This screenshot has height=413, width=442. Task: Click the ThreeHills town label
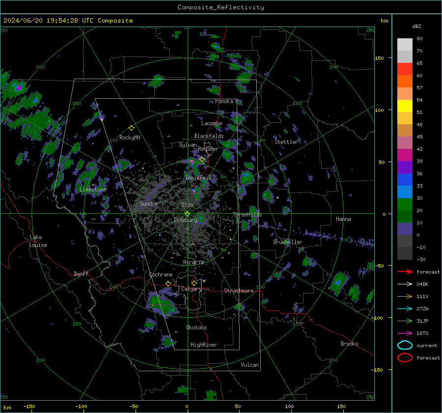(x=247, y=215)
